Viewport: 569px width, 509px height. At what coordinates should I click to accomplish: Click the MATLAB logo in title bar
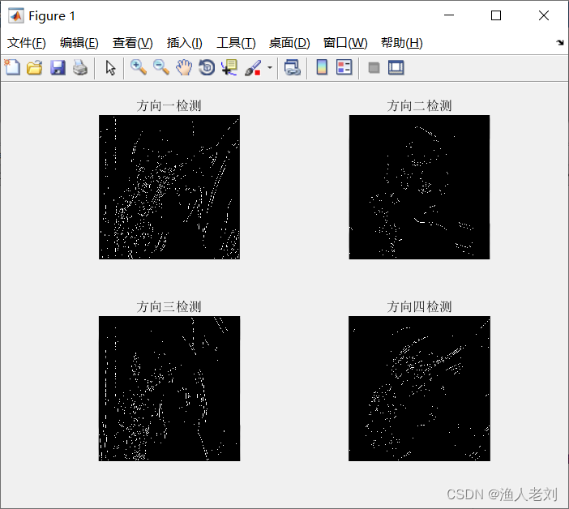(16, 15)
